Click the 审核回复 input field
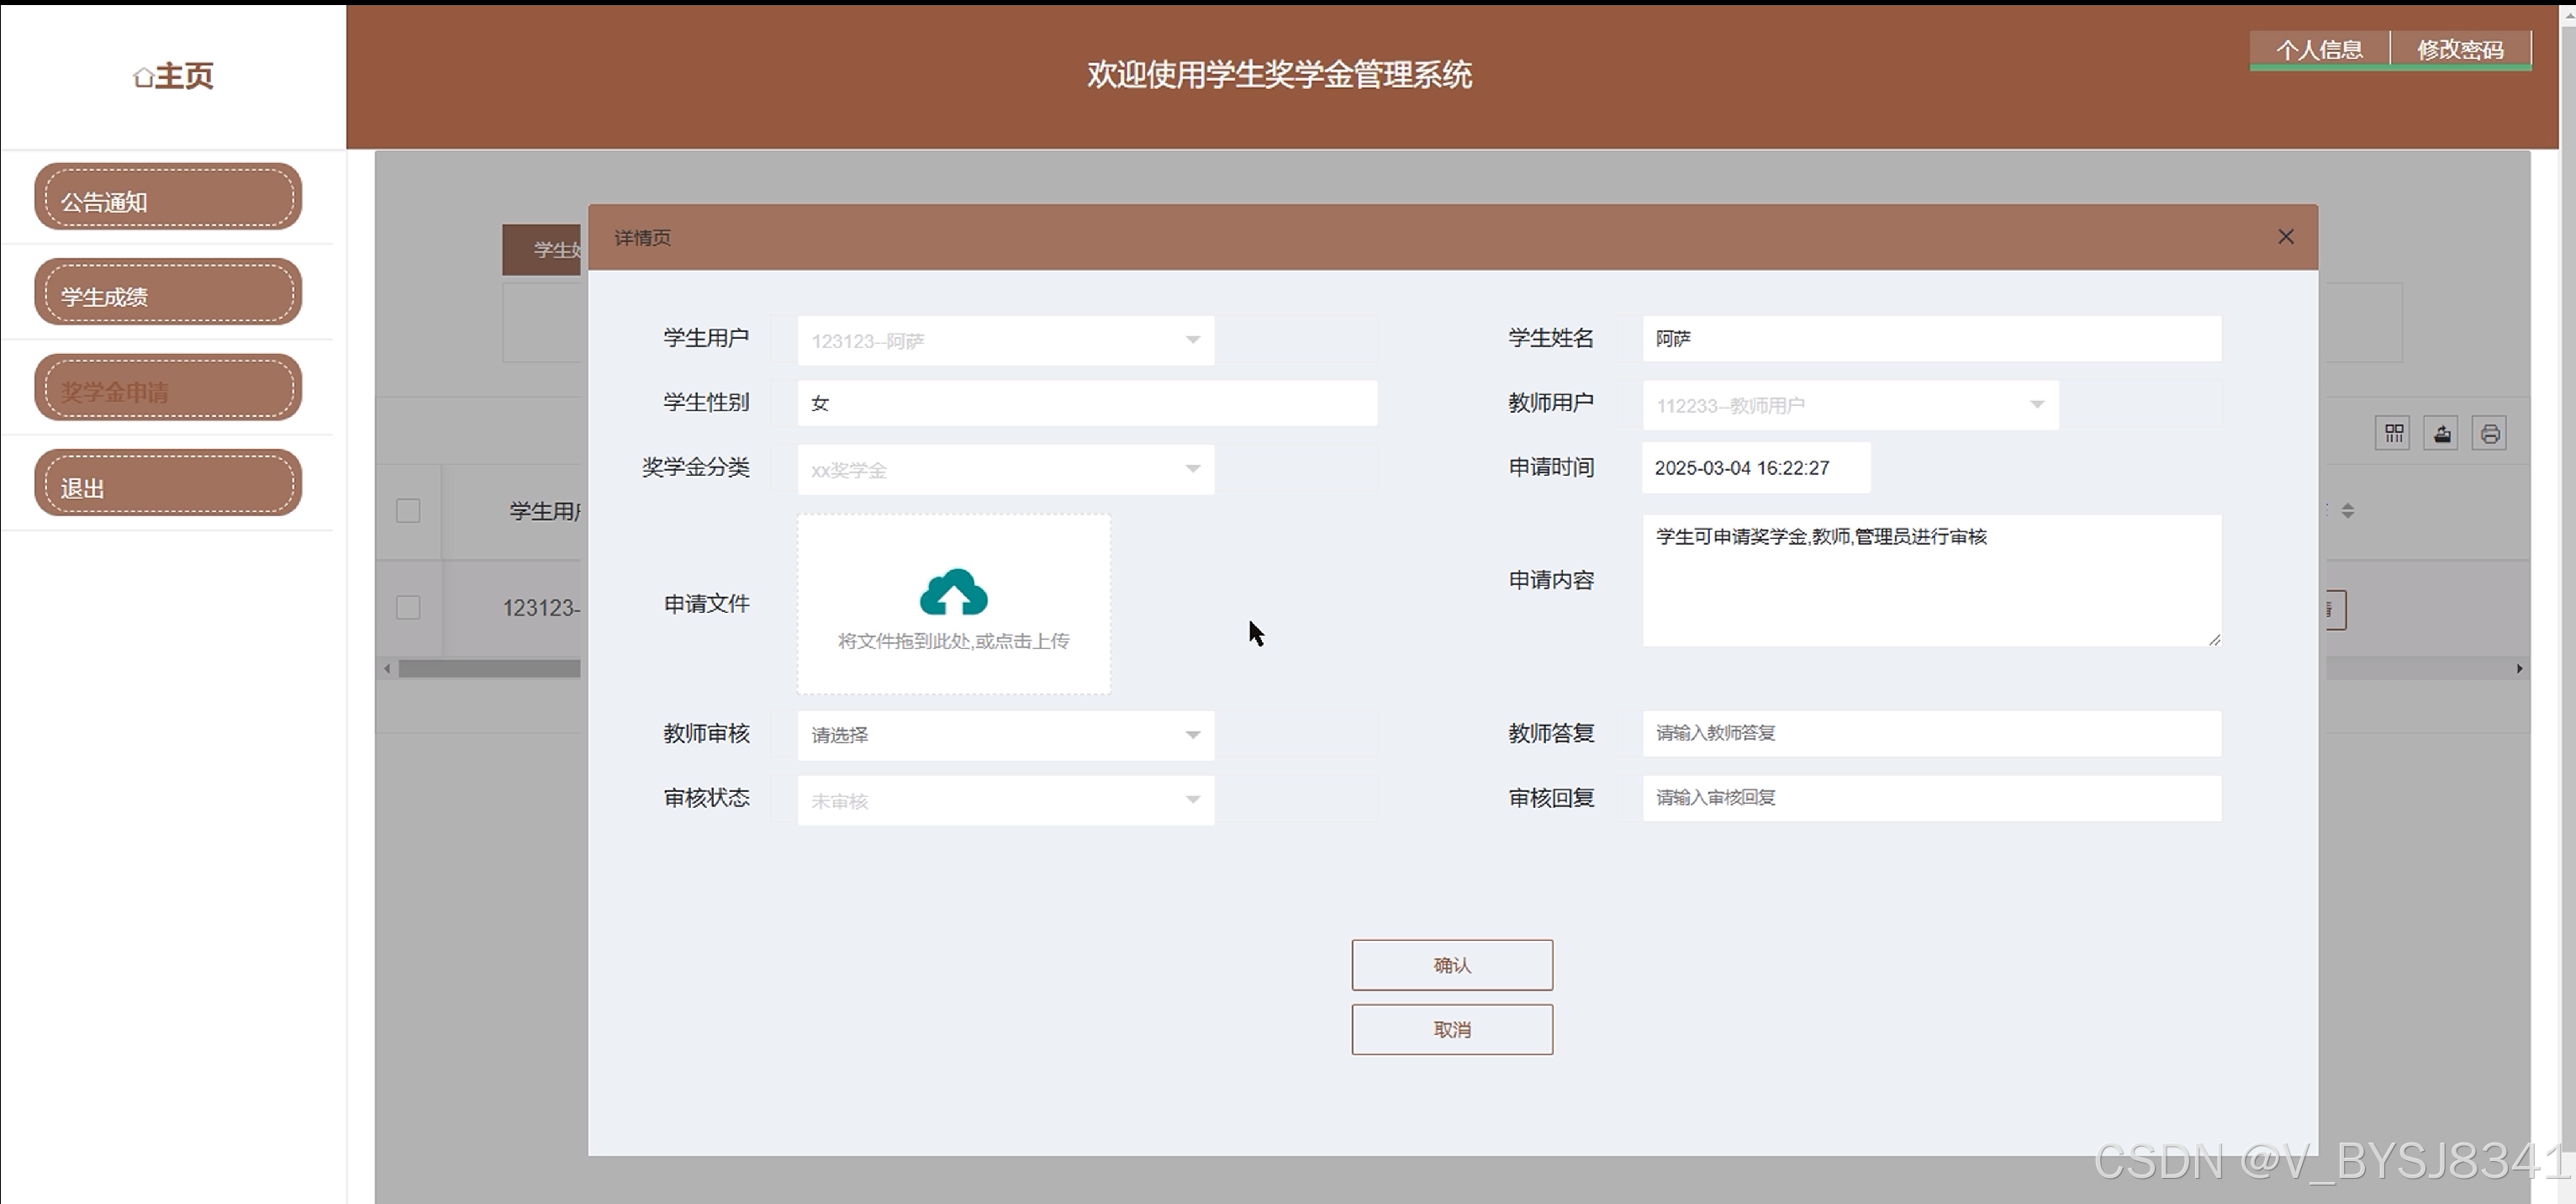This screenshot has height=1204, width=2576. 1932,798
